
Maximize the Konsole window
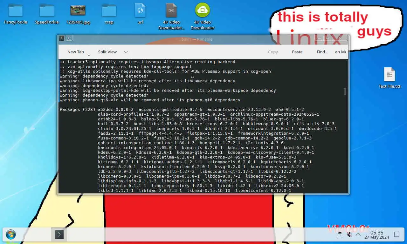(x=328, y=38)
